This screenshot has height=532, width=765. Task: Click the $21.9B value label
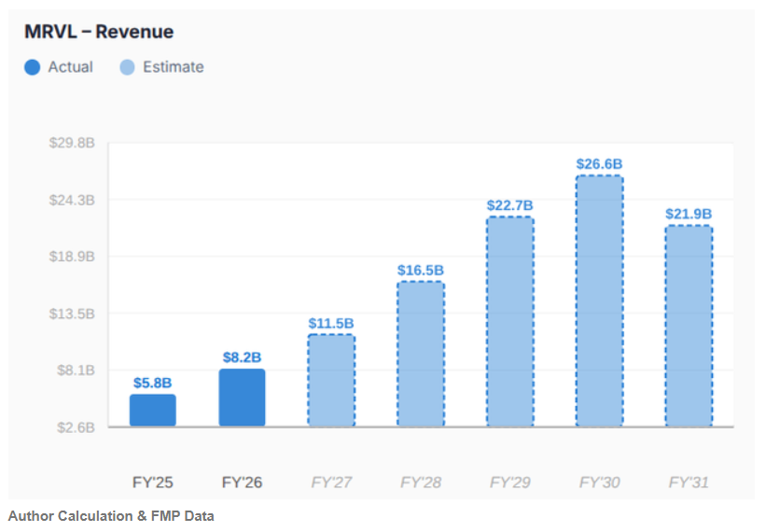tap(688, 214)
